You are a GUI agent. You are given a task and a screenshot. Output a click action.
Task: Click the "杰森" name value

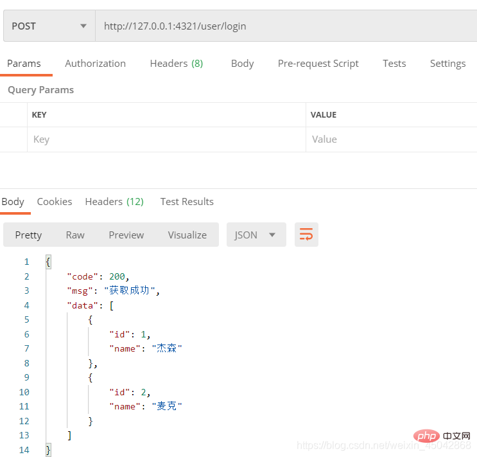pos(167,348)
